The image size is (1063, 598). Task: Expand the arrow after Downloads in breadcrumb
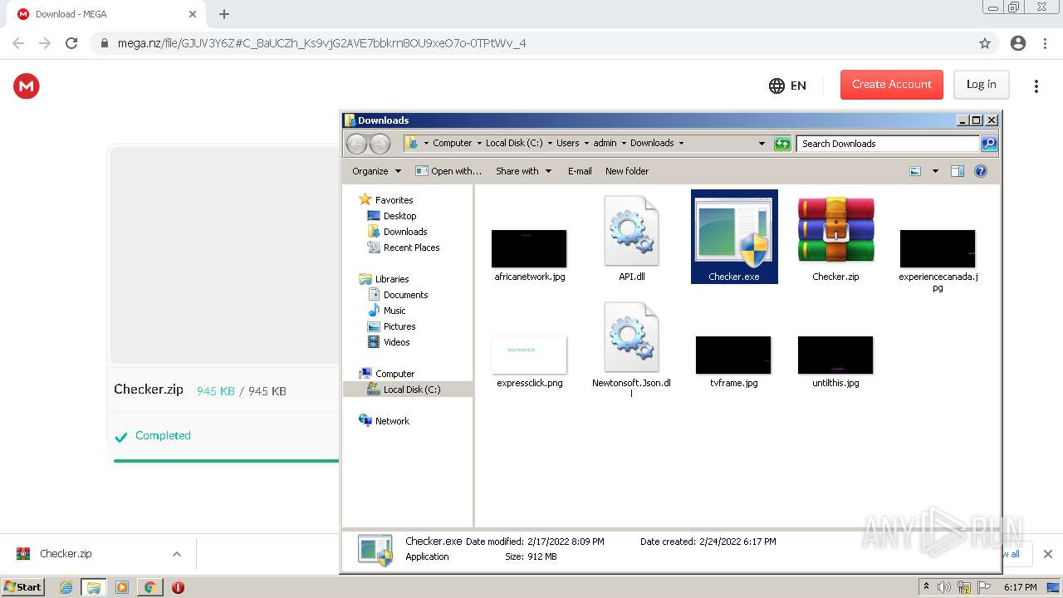pyautogui.click(x=681, y=143)
